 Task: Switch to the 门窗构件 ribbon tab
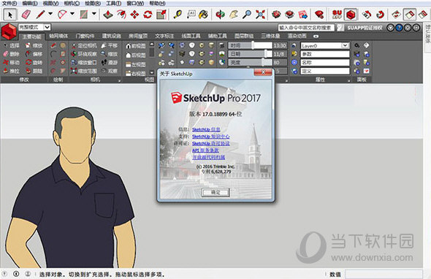[x=85, y=36]
